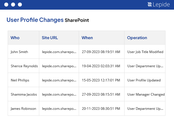Open Neil Phillips' SharePoint site URL

[x=59, y=80]
